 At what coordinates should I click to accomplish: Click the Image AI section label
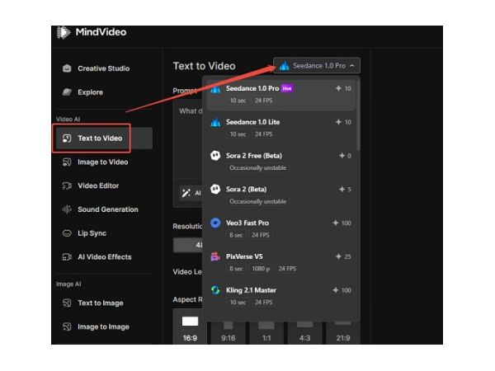coord(68,284)
